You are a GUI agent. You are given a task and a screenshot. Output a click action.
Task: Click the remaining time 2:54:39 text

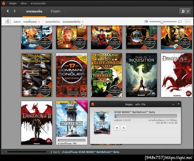[122, 120]
